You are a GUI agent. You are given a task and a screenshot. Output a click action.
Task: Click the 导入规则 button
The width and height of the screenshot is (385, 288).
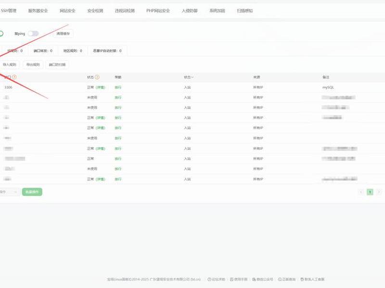(x=9, y=65)
